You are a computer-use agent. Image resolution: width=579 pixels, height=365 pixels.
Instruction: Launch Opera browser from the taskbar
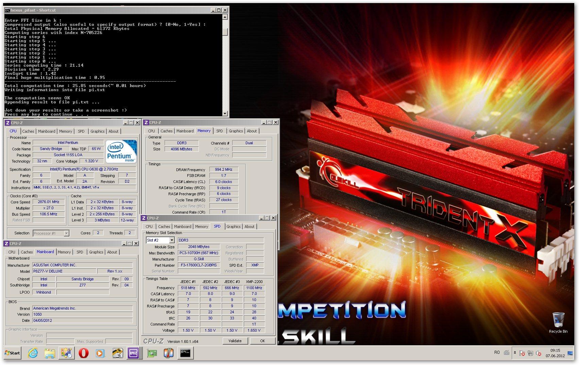click(83, 353)
